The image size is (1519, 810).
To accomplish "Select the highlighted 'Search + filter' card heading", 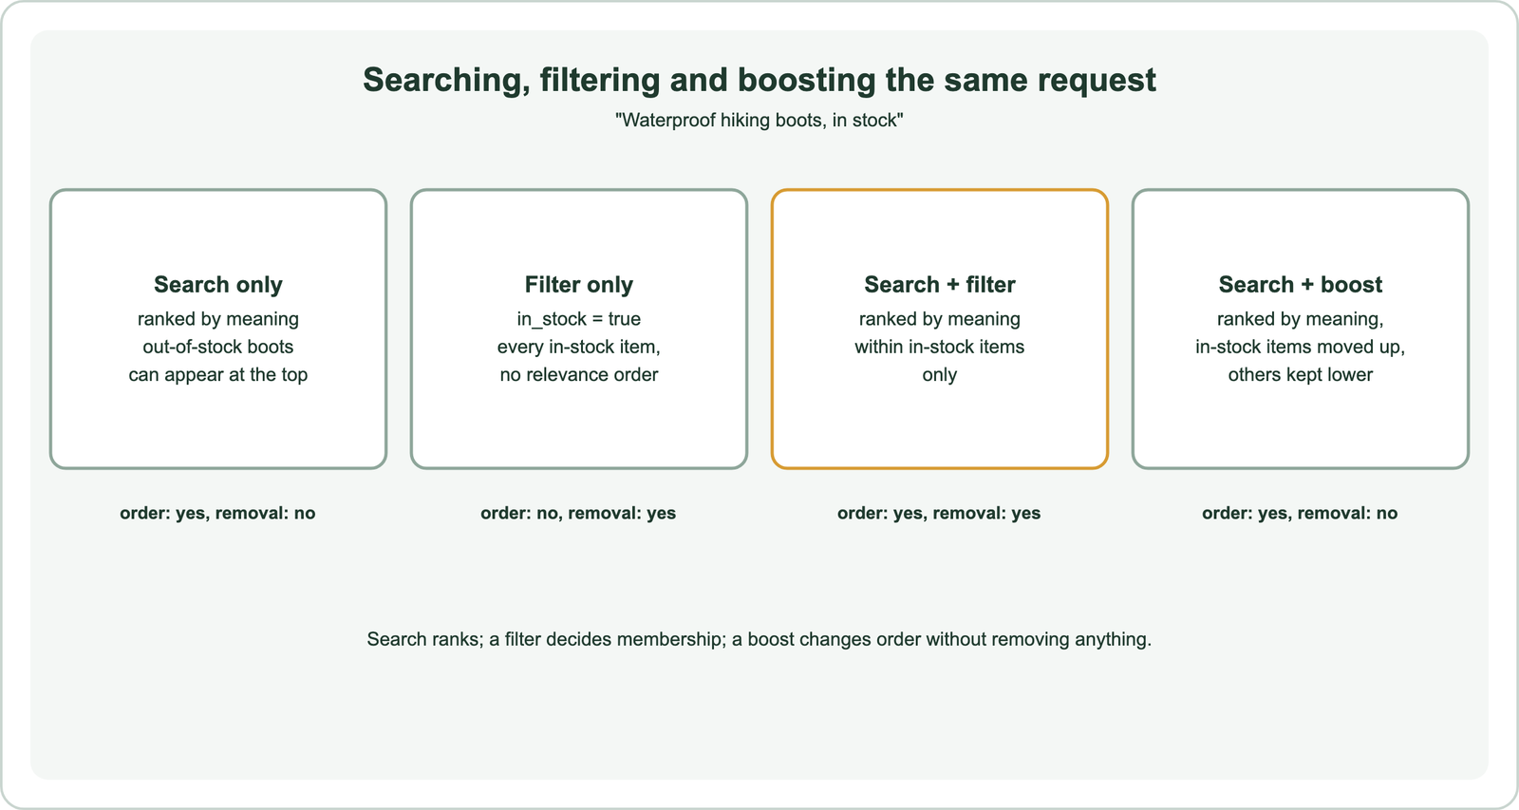I will point(940,285).
